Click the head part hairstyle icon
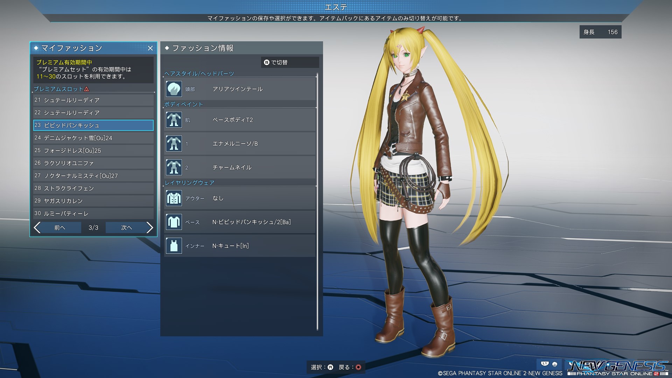672x378 pixels. coord(174,89)
